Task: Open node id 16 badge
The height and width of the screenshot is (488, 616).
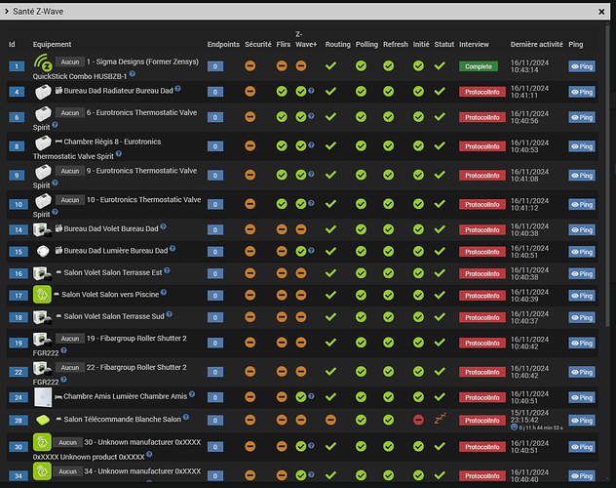Action: (x=19, y=273)
